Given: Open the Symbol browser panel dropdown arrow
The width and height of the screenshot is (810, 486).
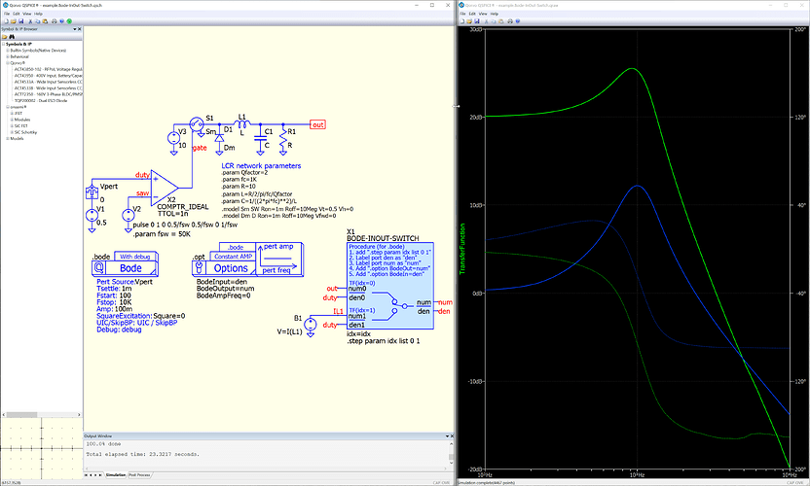Looking at the screenshot, I should coord(75,29).
